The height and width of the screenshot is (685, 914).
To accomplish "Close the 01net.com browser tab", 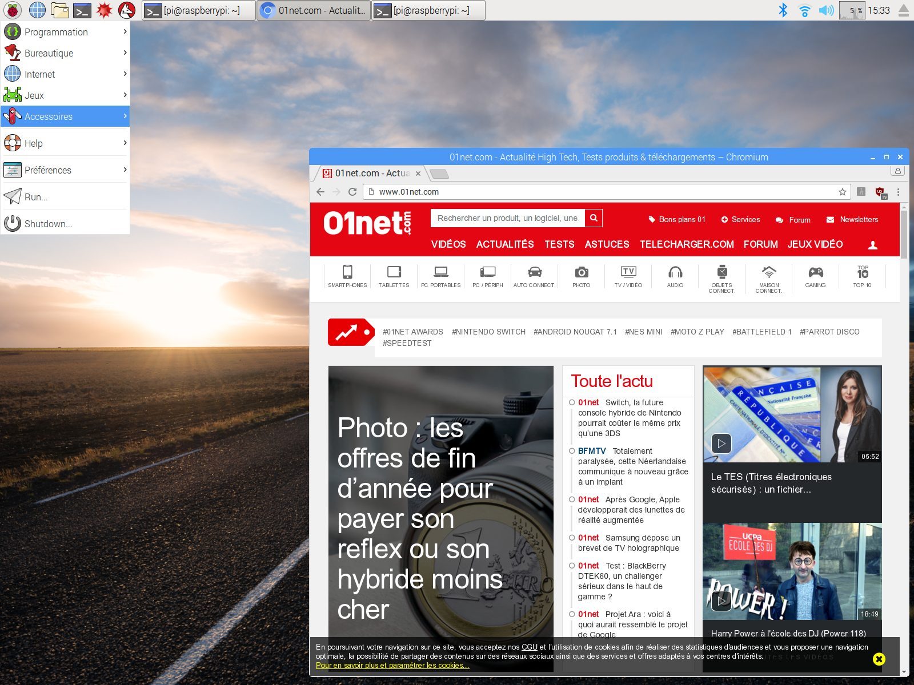I will click(418, 174).
